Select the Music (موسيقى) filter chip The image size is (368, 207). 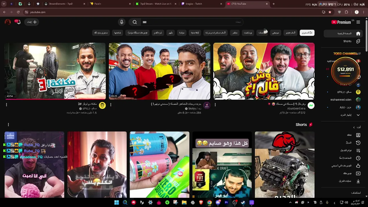(275, 33)
